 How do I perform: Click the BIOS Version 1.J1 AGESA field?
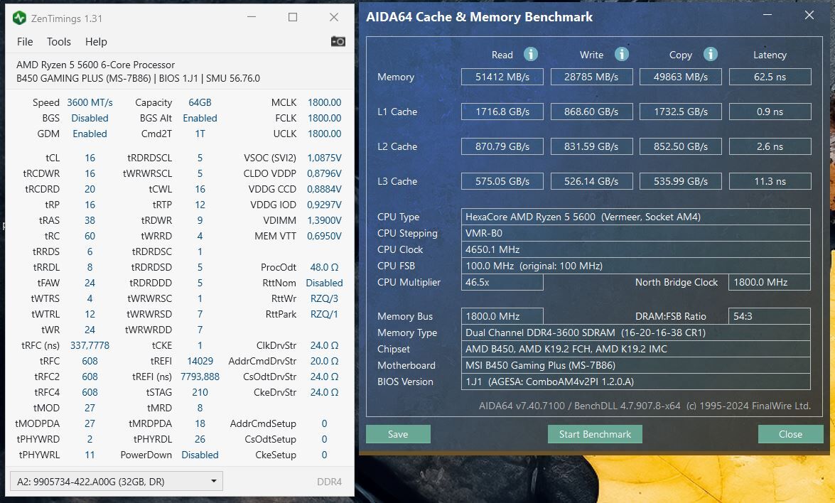(x=636, y=382)
